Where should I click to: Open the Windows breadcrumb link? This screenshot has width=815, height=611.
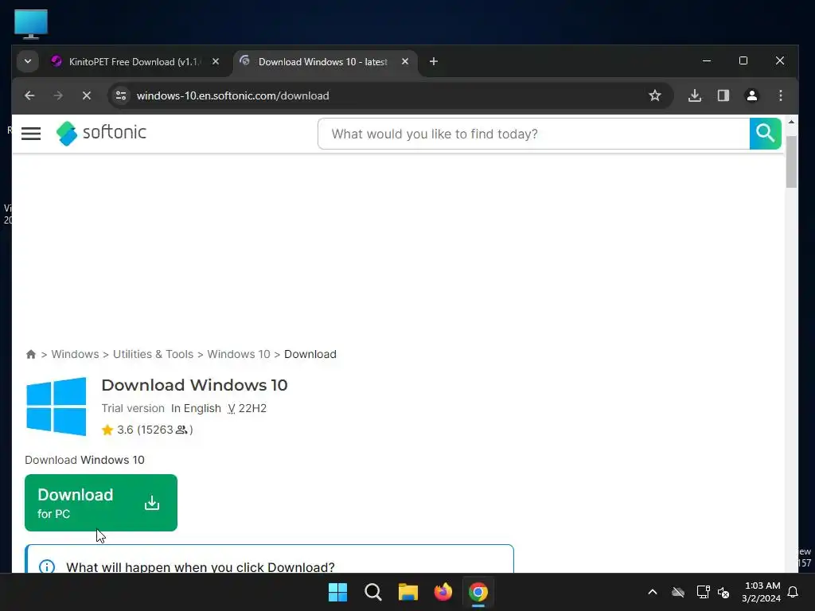coord(75,354)
